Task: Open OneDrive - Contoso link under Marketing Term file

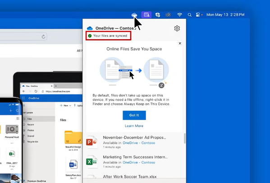Action: [x=139, y=162]
